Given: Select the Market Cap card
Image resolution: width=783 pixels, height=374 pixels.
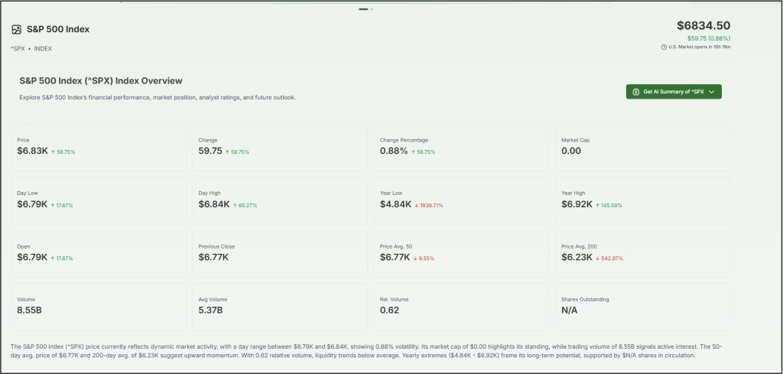Looking at the screenshot, I should [642, 147].
